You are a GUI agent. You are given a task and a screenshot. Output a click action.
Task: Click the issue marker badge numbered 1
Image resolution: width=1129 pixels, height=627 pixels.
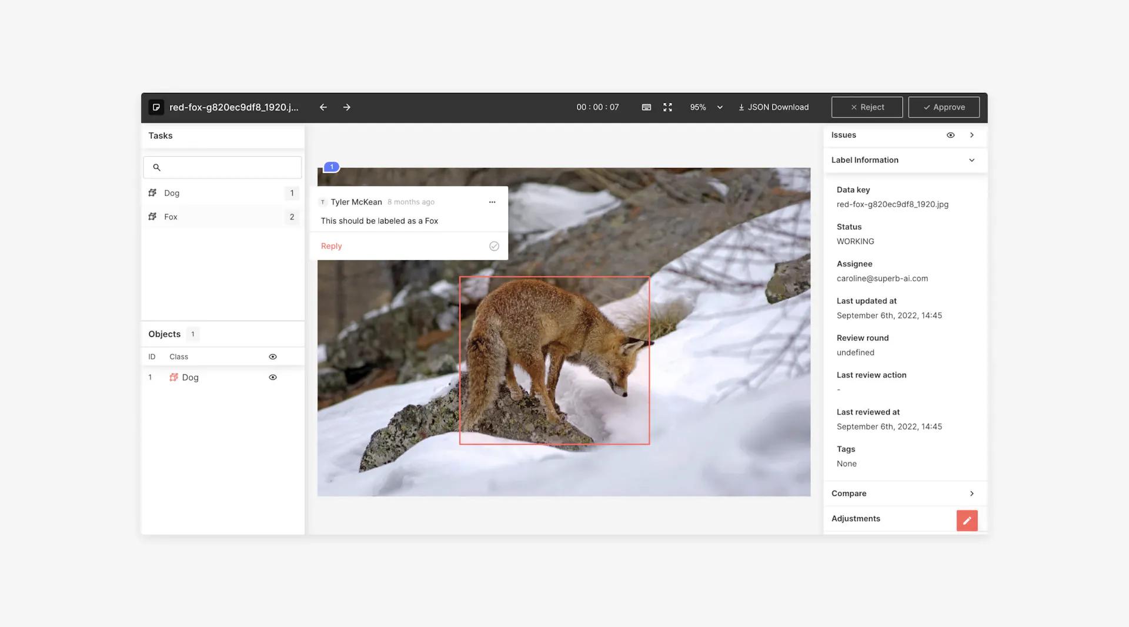point(332,167)
